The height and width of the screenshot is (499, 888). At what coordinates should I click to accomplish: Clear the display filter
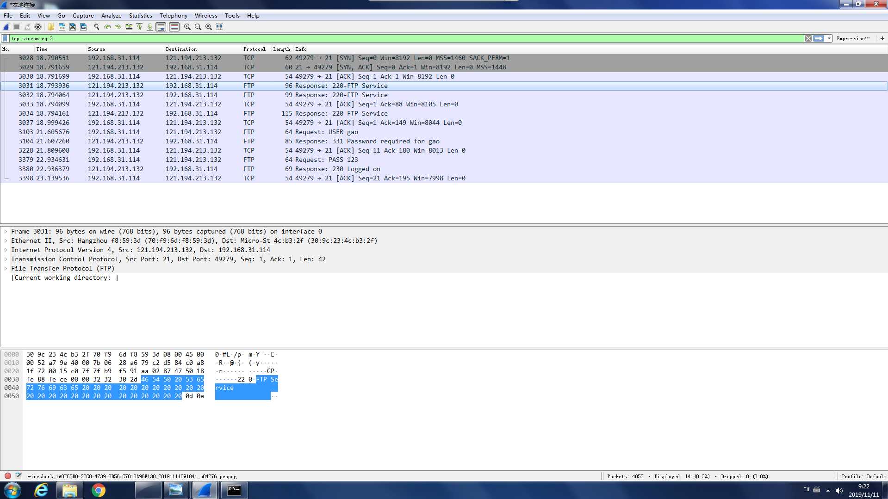coord(808,38)
